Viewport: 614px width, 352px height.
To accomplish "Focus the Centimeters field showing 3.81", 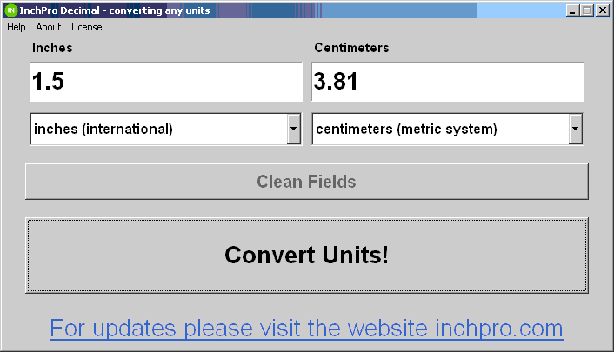I will click(x=448, y=82).
